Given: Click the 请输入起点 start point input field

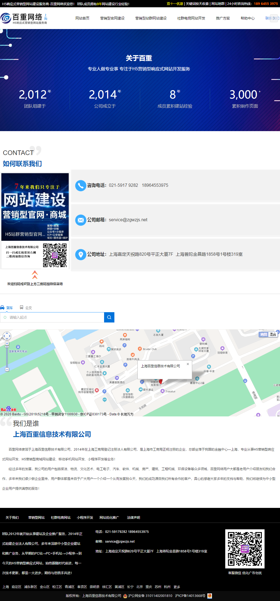Looking at the screenshot, I should point(54,317).
